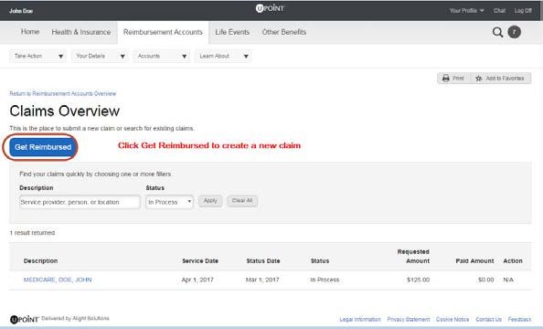This screenshot has width=543, height=329.
Task: Click the Feedback link
Action: 519,319
